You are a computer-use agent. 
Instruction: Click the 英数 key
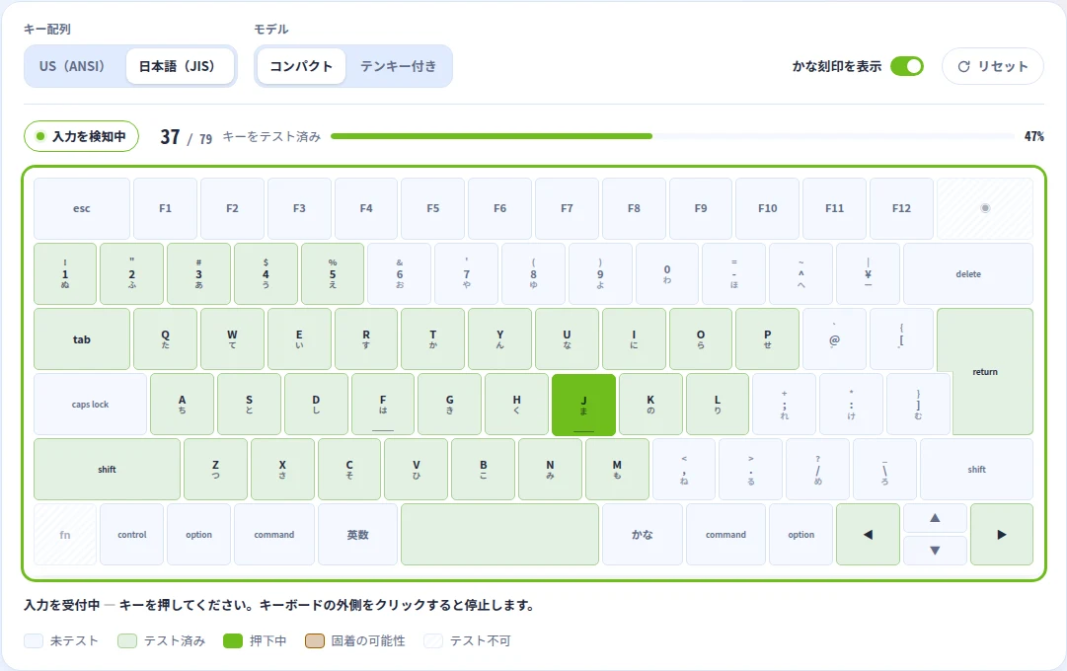coord(358,534)
